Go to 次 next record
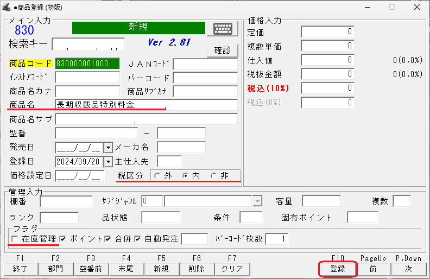This screenshot has height=279, width=430. [x=408, y=268]
